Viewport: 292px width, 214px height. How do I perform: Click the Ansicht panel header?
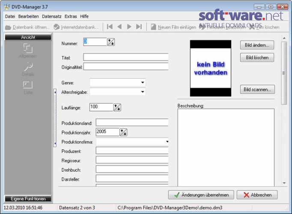28,37
